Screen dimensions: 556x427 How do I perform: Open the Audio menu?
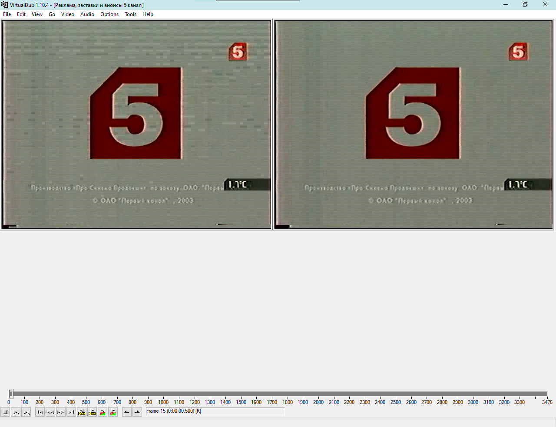[x=87, y=14]
